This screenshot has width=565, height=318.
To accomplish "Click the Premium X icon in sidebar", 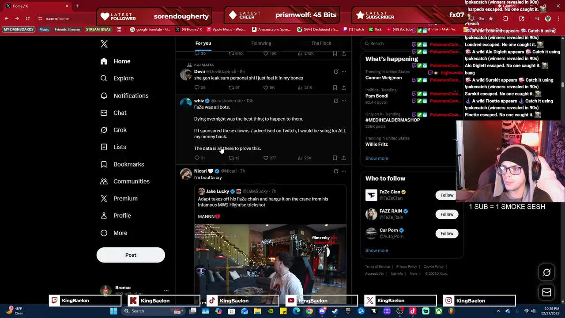I will click(104, 199).
